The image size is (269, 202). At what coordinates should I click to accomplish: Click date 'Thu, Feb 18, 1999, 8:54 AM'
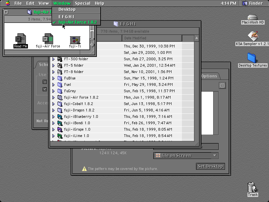(x=148, y=136)
